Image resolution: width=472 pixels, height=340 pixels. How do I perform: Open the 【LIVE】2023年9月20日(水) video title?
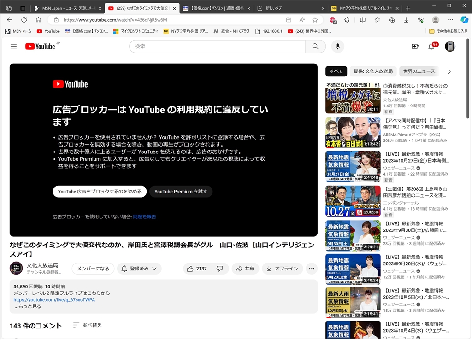coord(415,260)
